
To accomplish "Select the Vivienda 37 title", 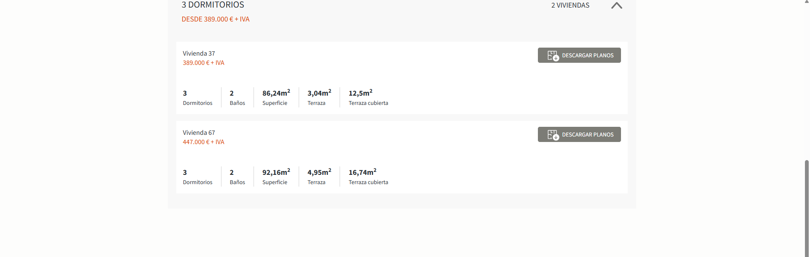I will click(199, 54).
